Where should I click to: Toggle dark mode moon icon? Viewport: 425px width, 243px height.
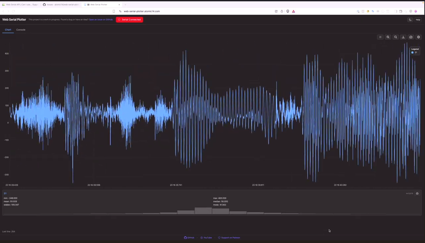pyautogui.click(x=410, y=20)
